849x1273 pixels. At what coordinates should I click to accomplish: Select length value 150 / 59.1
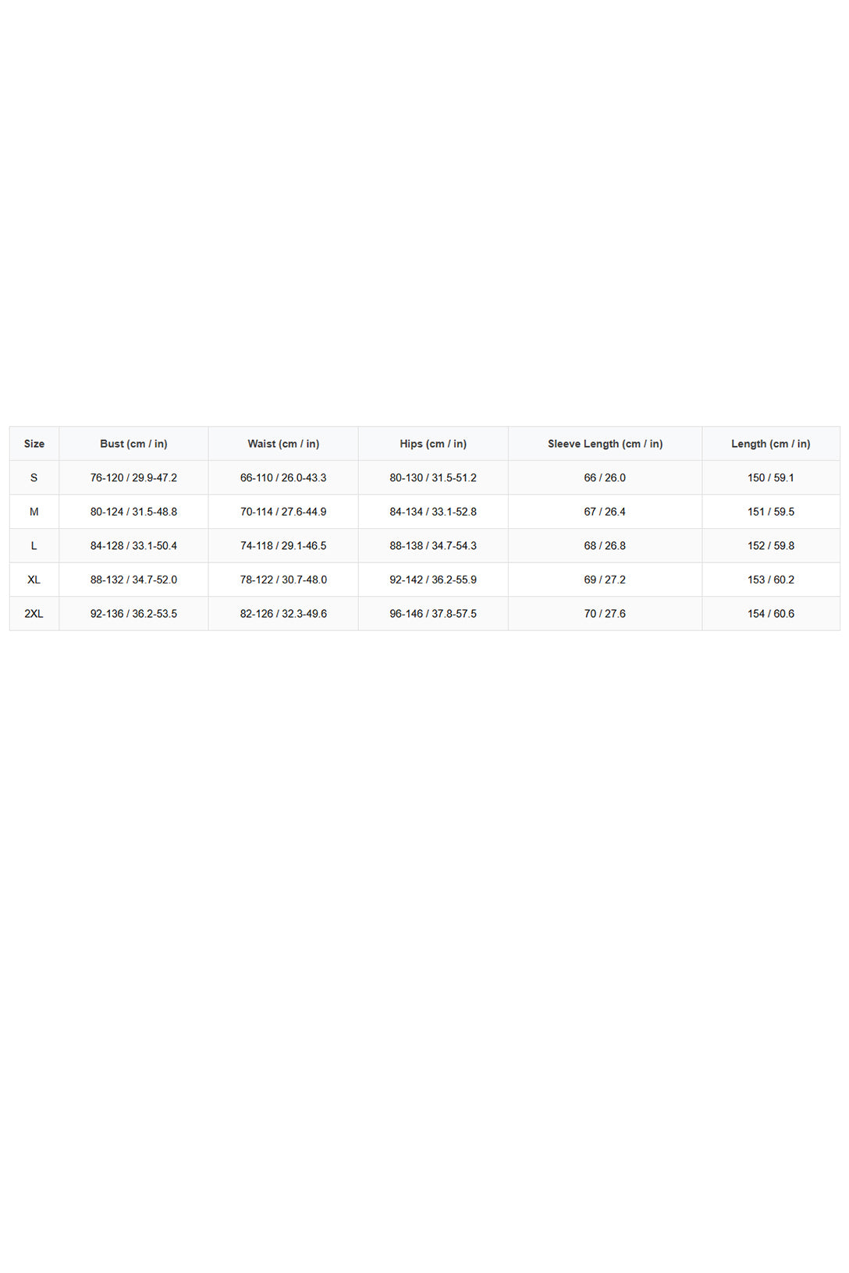click(771, 477)
